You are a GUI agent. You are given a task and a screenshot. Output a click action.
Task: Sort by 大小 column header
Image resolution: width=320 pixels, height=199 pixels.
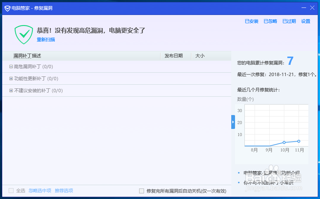point(200,56)
